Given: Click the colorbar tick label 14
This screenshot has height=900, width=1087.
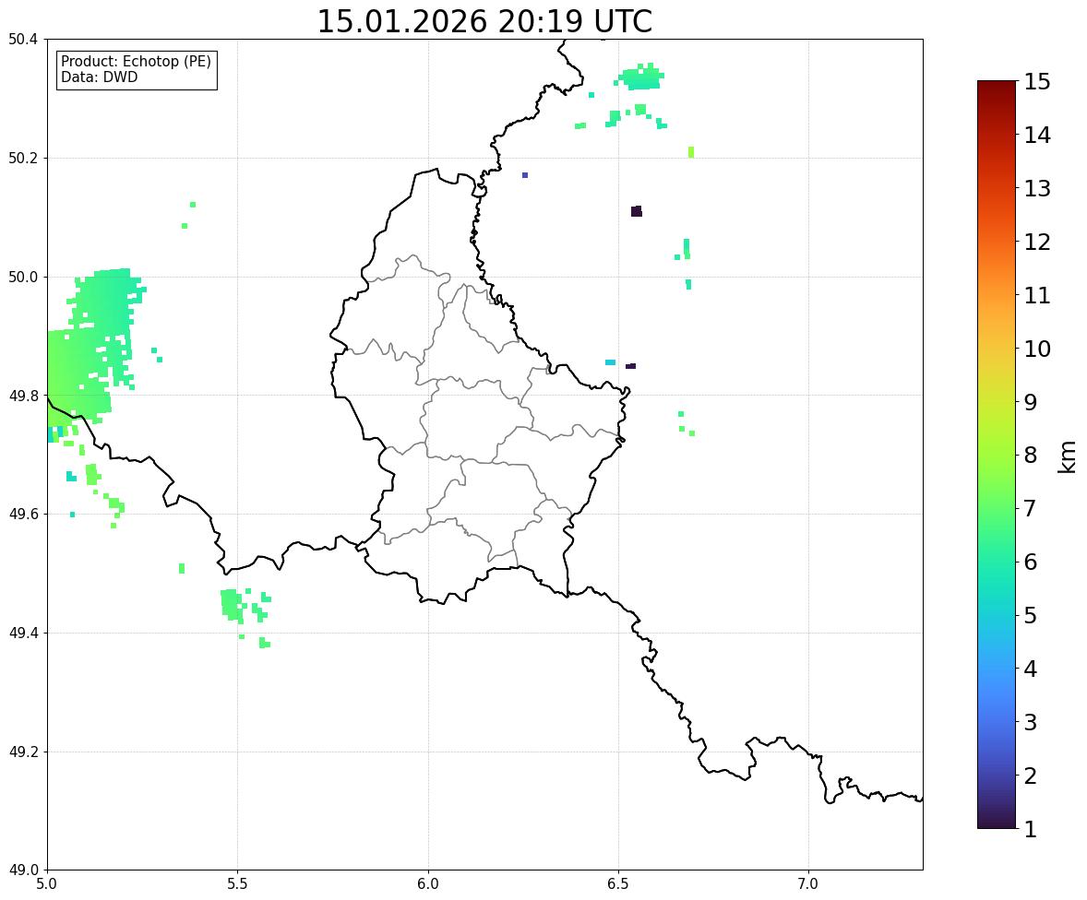Looking at the screenshot, I should [x=1037, y=136].
